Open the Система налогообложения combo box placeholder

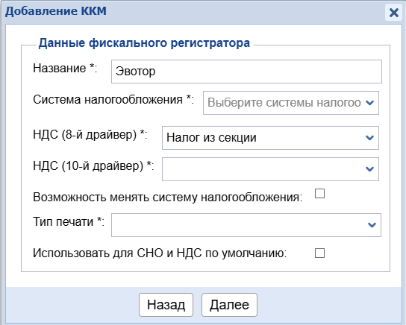point(291,103)
